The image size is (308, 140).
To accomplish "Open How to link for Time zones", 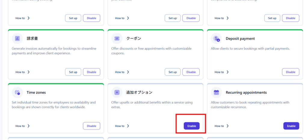I will [22, 126].
